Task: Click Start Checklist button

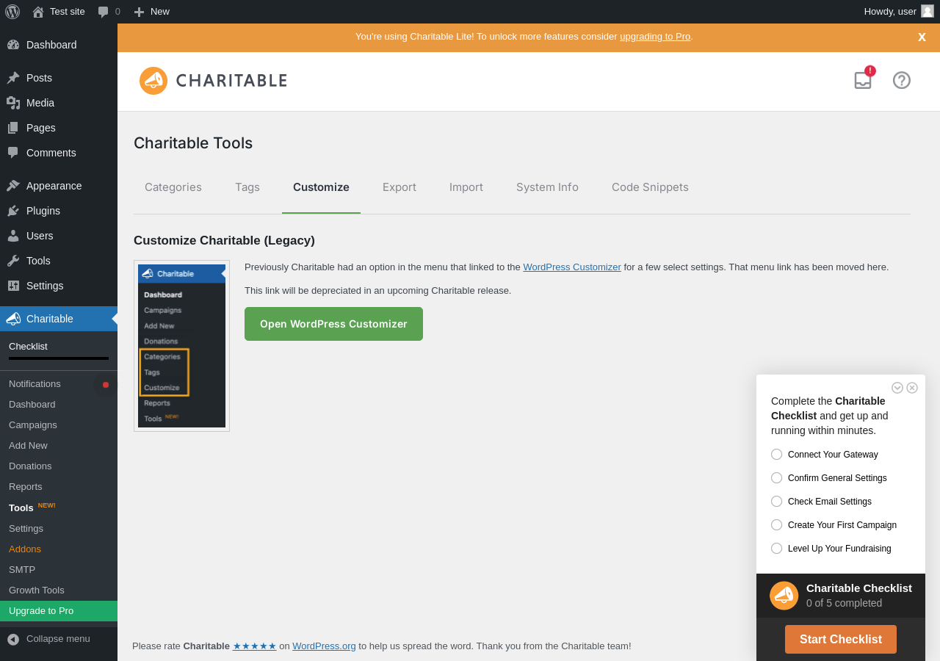Action: pyautogui.click(x=841, y=639)
